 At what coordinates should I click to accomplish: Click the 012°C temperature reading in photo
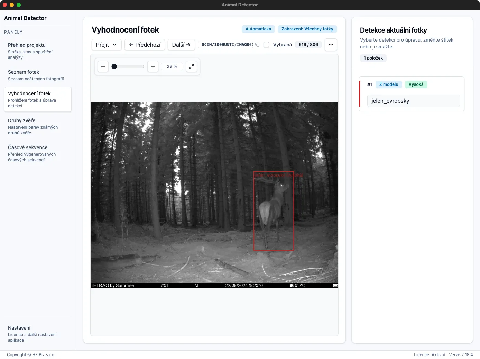click(x=300, y=286)
